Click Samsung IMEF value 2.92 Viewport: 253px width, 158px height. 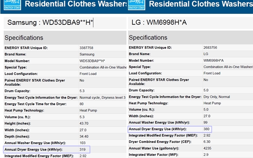[83, 156]
